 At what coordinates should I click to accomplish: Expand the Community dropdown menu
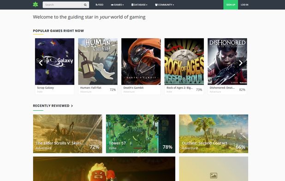(165, 5)
